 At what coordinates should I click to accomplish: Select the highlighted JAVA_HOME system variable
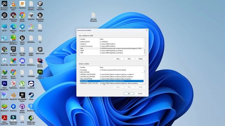[111, 81]
